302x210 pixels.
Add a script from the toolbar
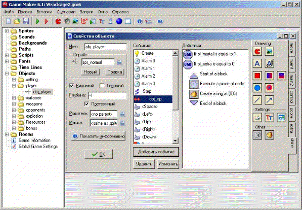point(93,21)
